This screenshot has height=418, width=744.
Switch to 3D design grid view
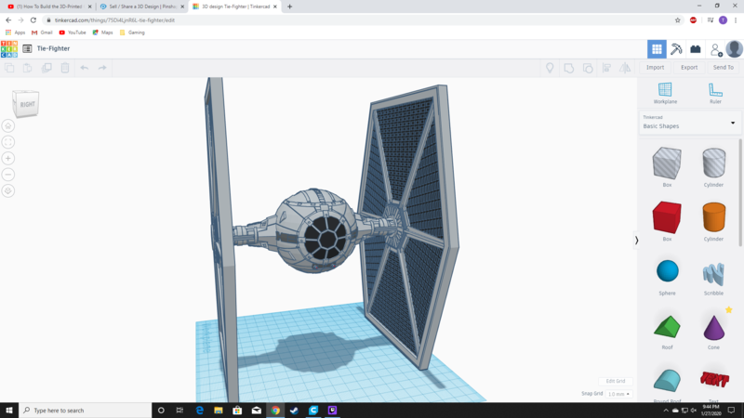(x=657, y=49)
